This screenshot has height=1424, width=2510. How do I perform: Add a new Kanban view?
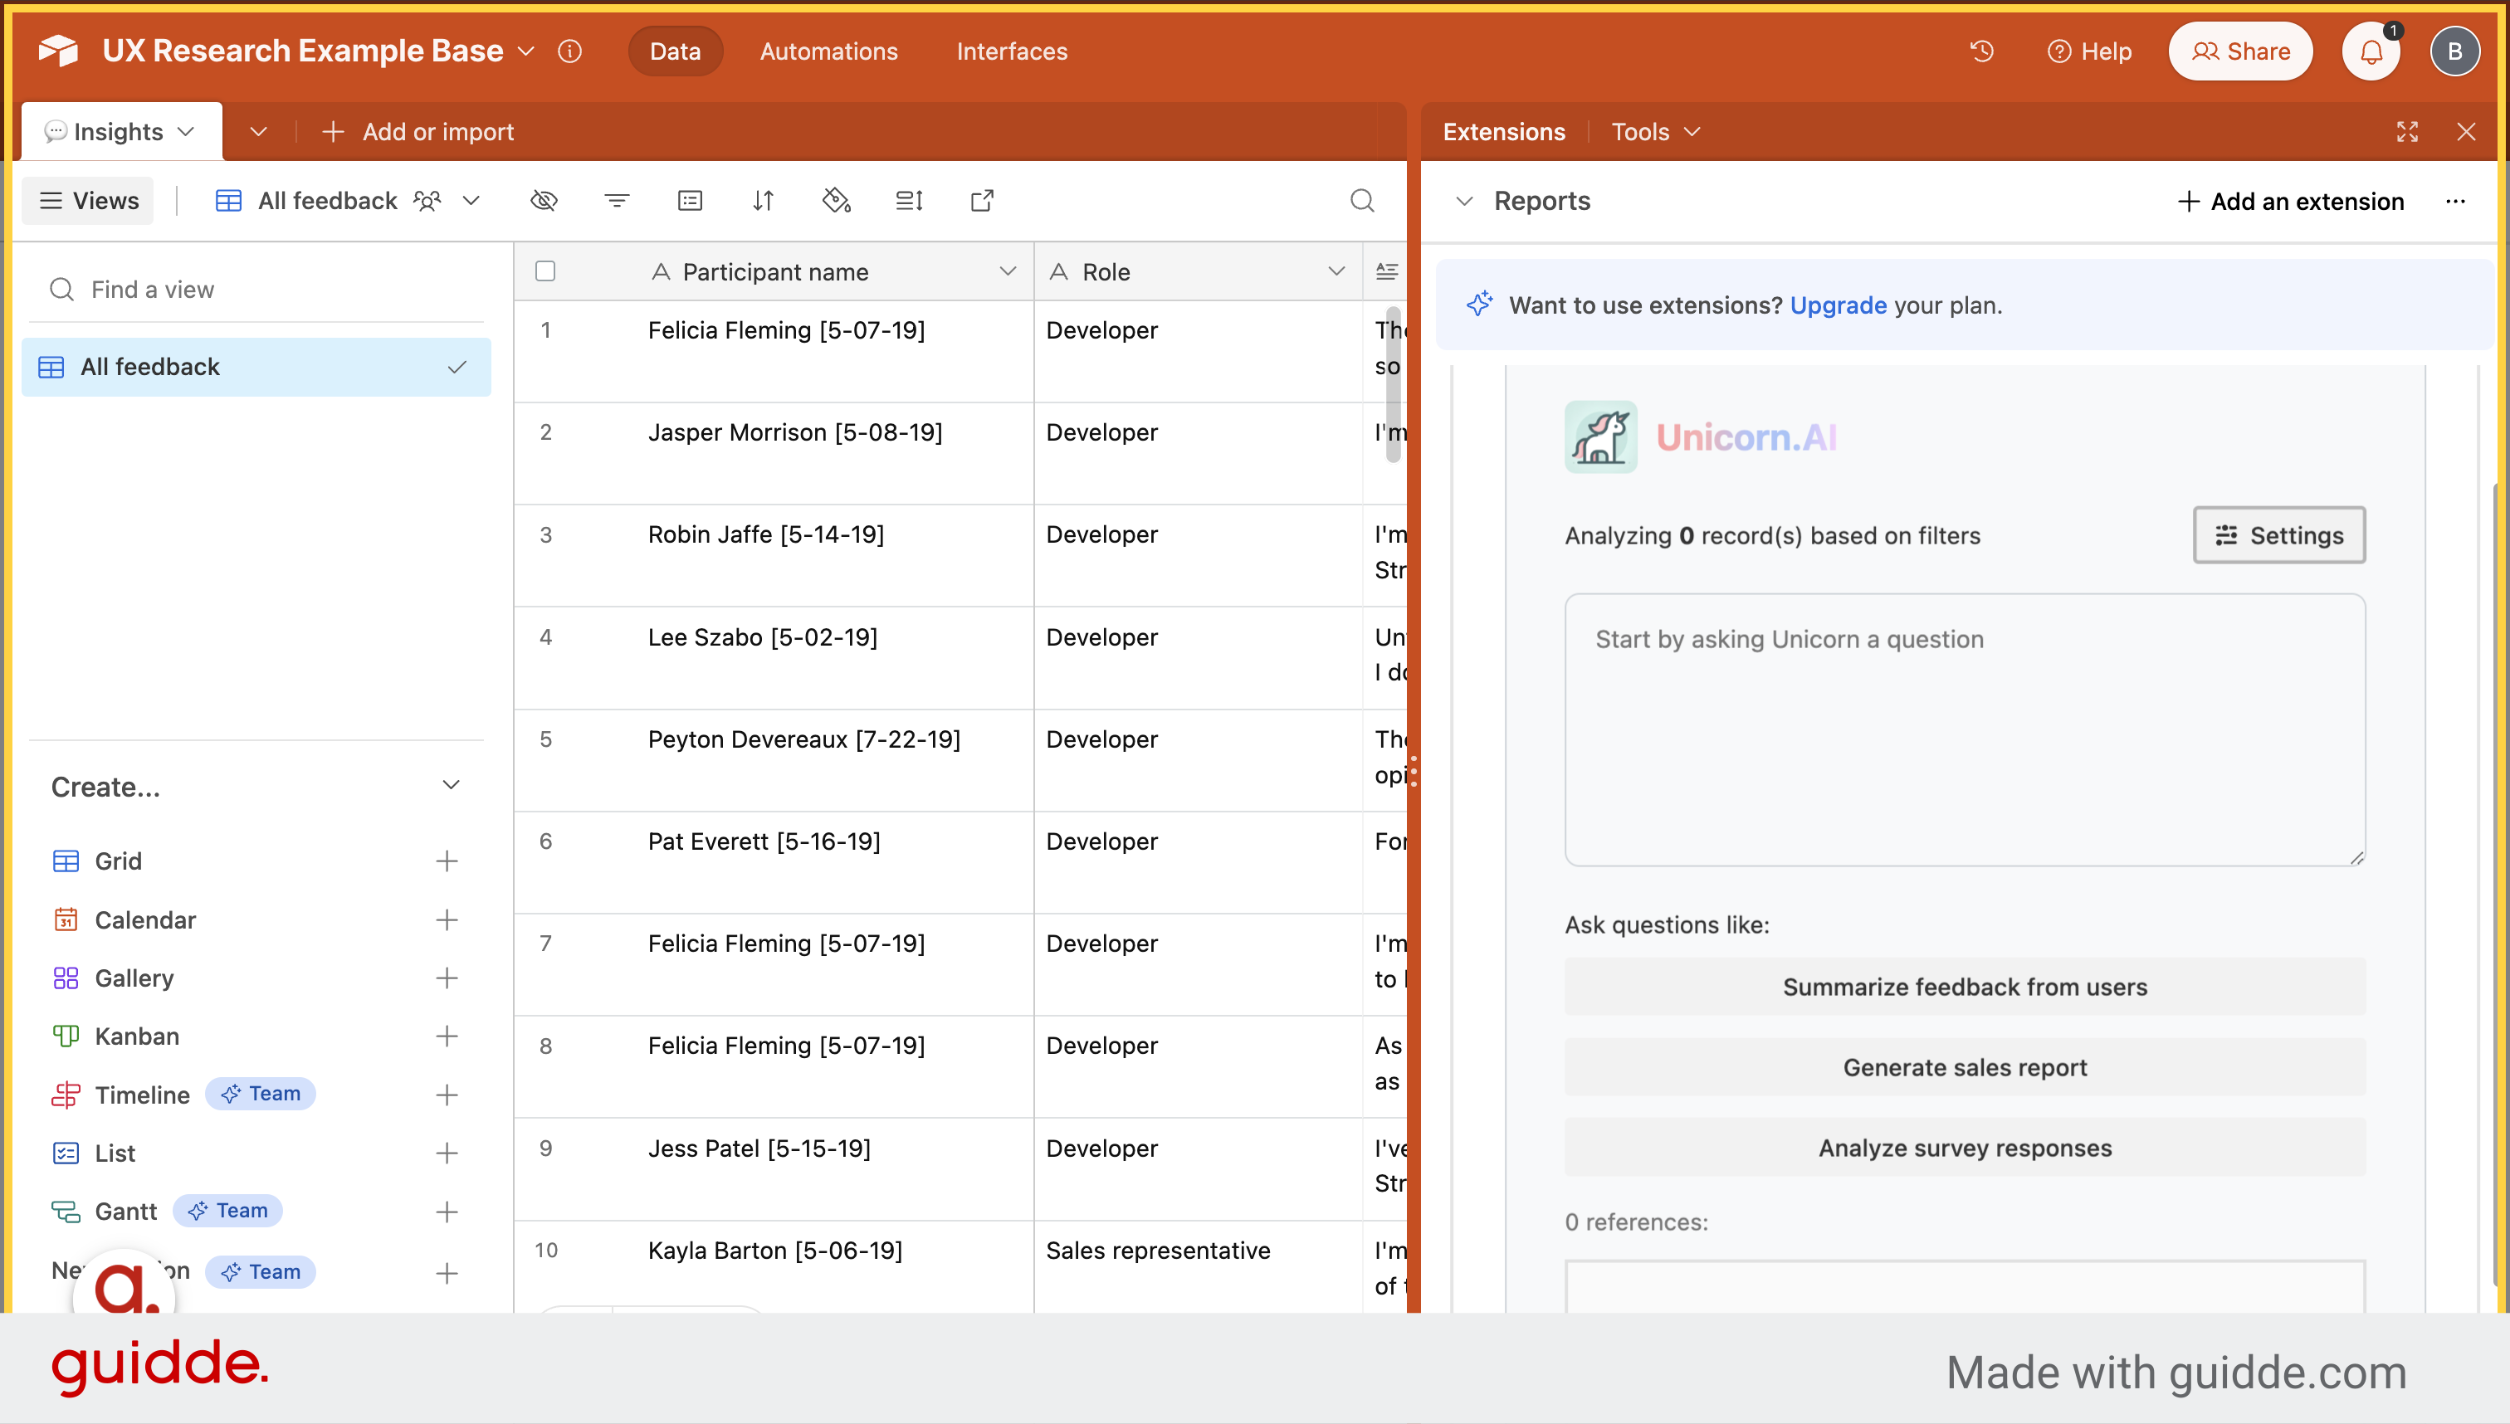[447, 1036]
